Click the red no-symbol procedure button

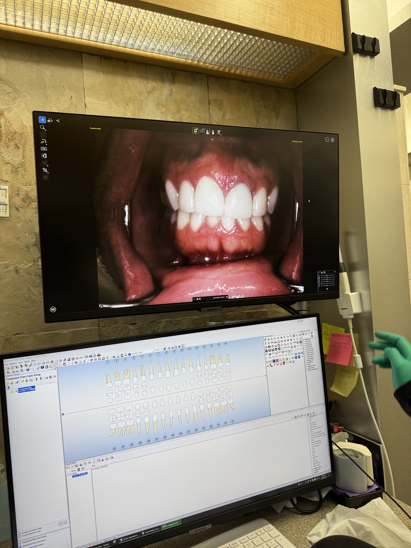click(276, 353)
